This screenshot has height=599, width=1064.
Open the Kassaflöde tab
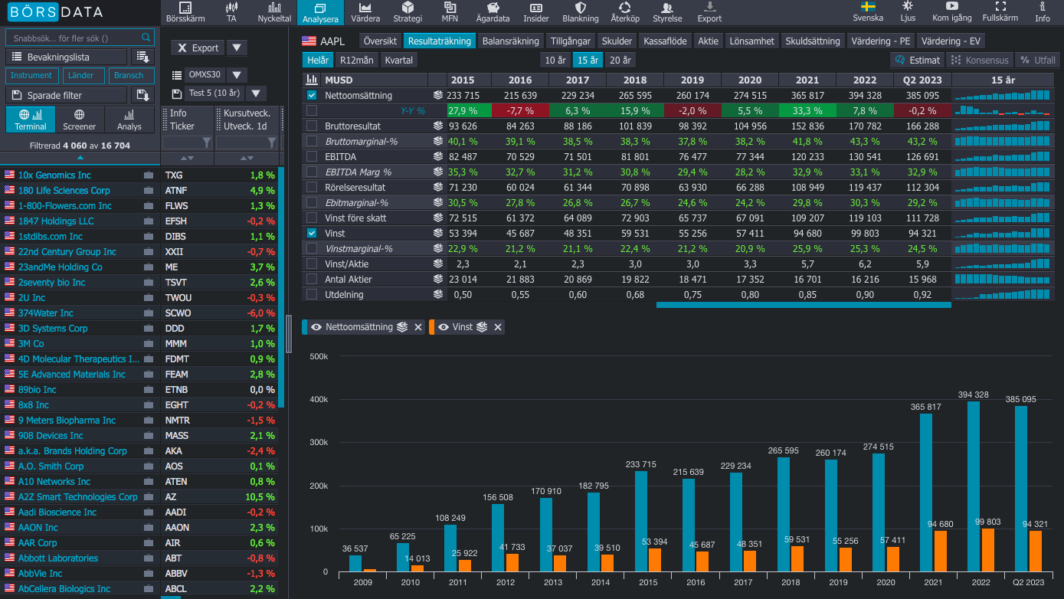665,41
